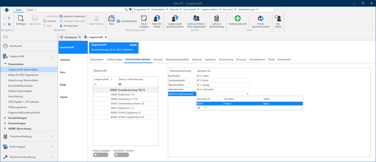This screenshot has height=162, width=376.
Task: Open the Mietzinsbestandteile tab
Action: (x=177, y=59)
